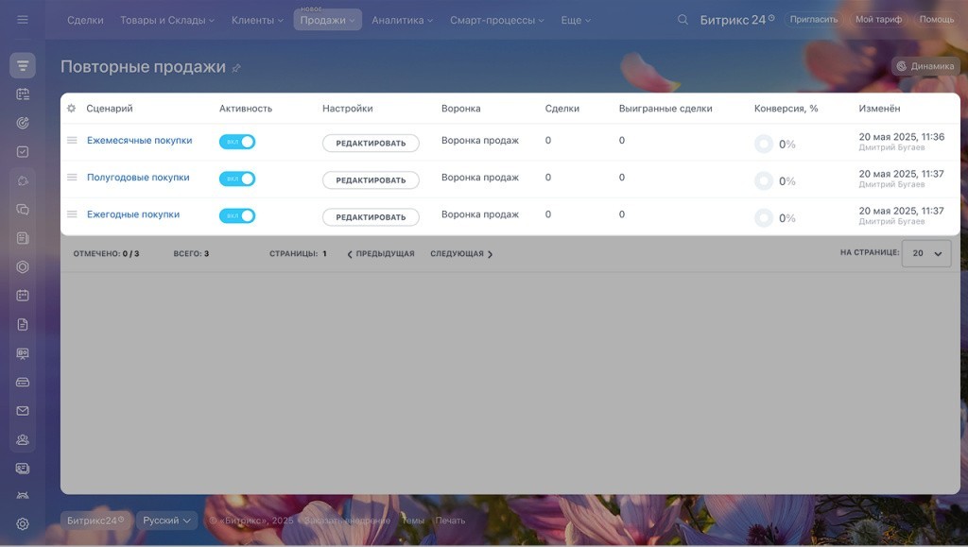Viewport: 968px width, 547px height.
Task: Click drag handle of Ежегодные покупки row
Action: coord(71,214)
